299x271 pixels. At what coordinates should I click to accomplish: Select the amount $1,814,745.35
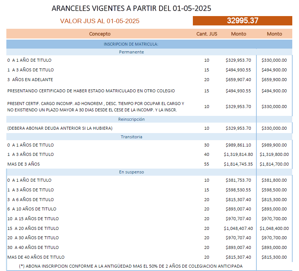point(238,164)
